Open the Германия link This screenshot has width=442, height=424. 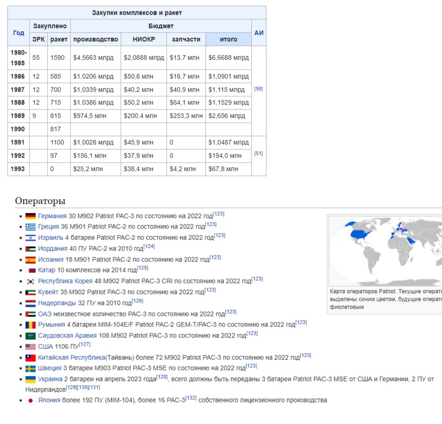point(52,216)
